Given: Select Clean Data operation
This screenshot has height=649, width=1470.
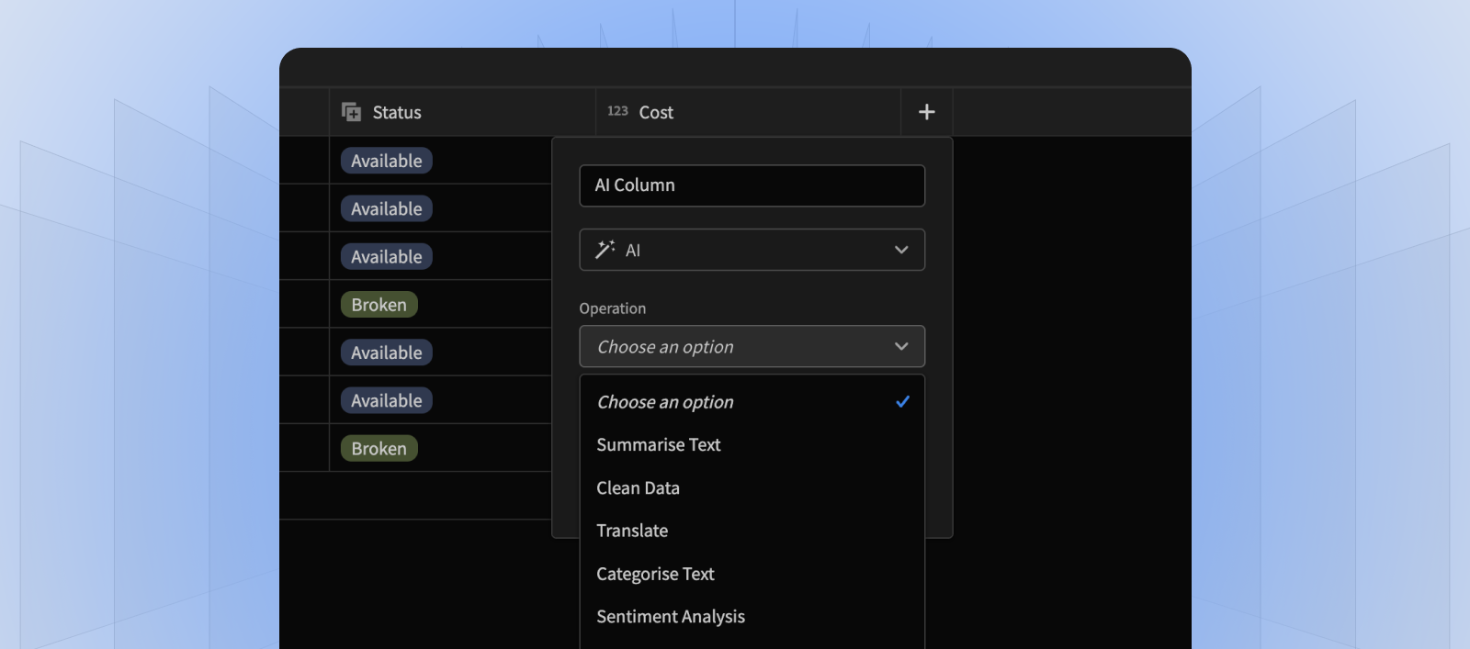Looking at the screenshot, I should [x=638, y=488].
